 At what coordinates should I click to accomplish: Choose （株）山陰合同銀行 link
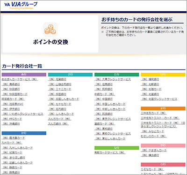click(x=60, y=84)
